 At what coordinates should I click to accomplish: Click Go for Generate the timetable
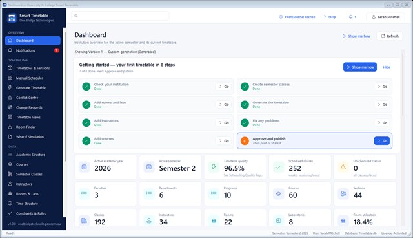tap(382, 105)
